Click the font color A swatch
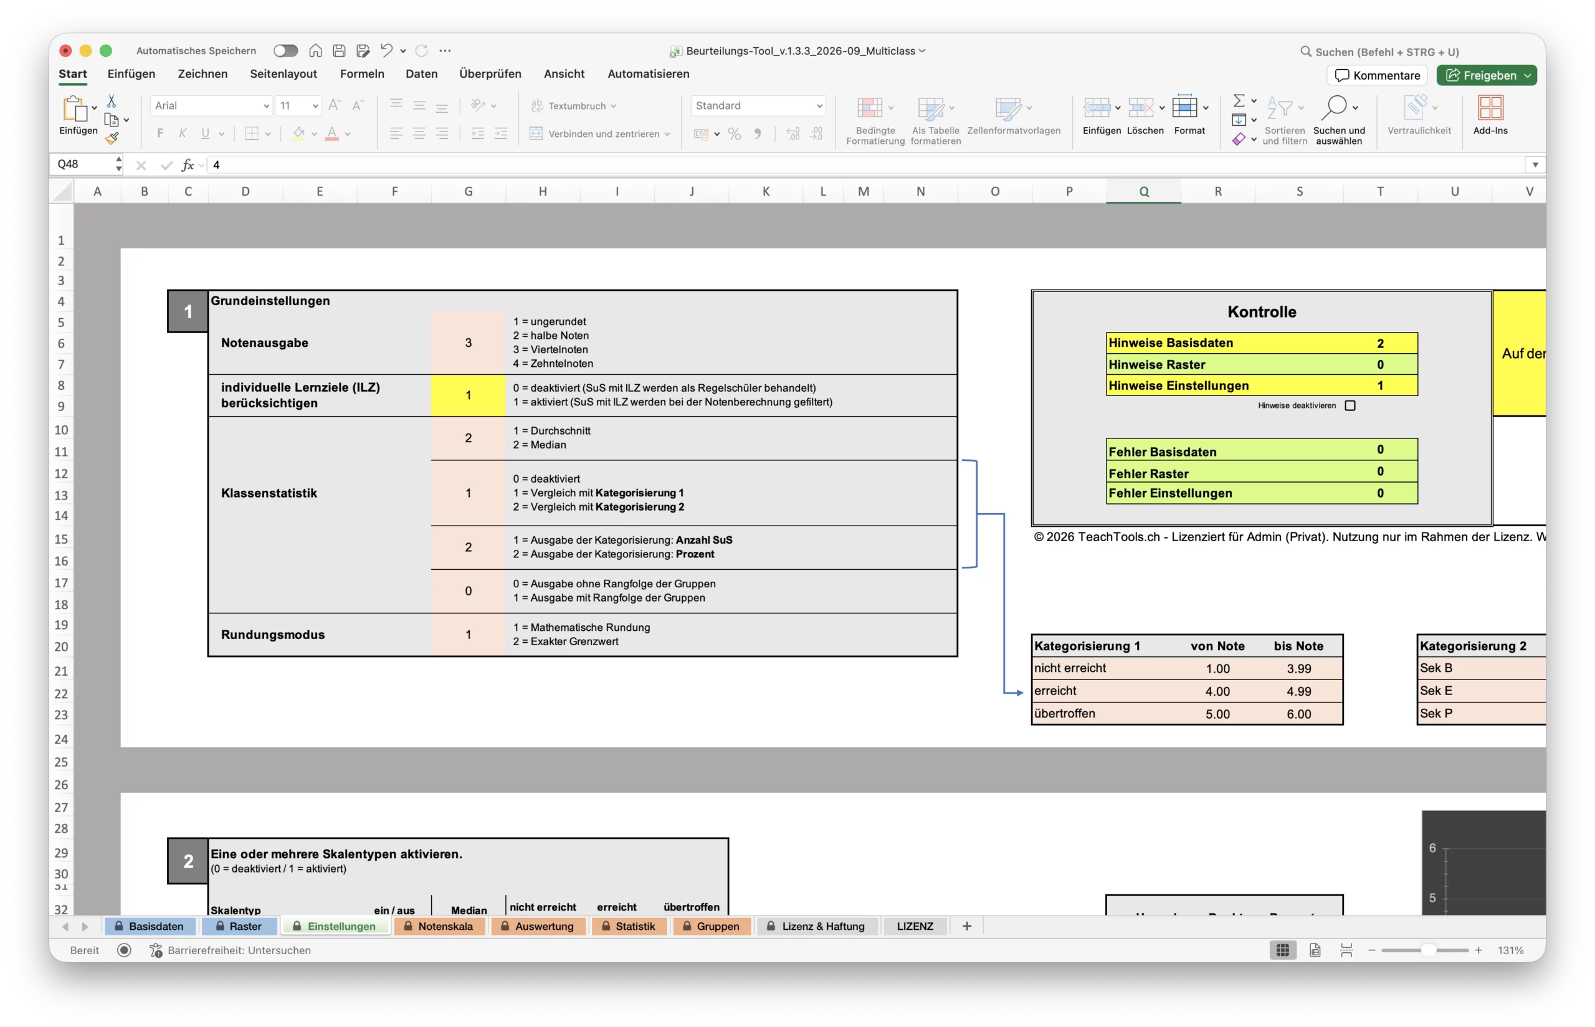This screenshot has height=1027, width=1595. click(x=332, y=134)
